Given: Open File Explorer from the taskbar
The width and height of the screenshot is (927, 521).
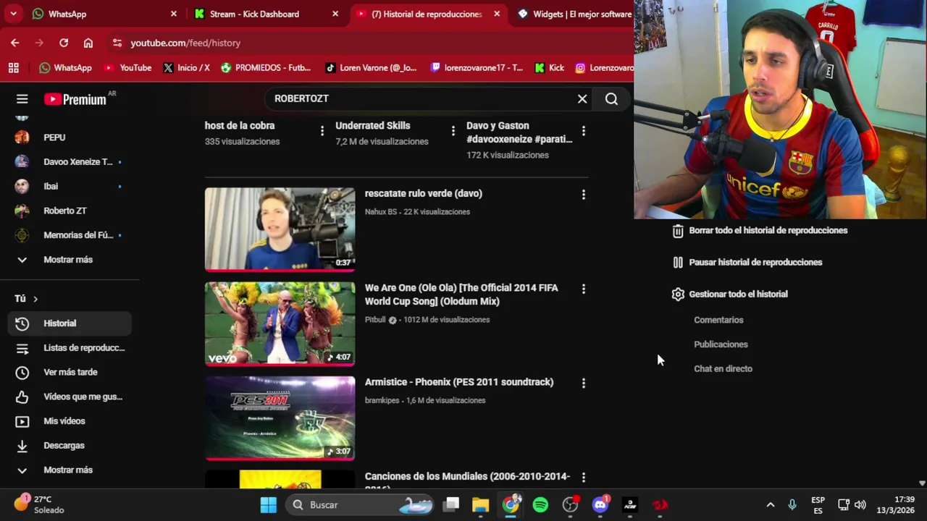Looking at the screenshot, I should coord(481,505).
